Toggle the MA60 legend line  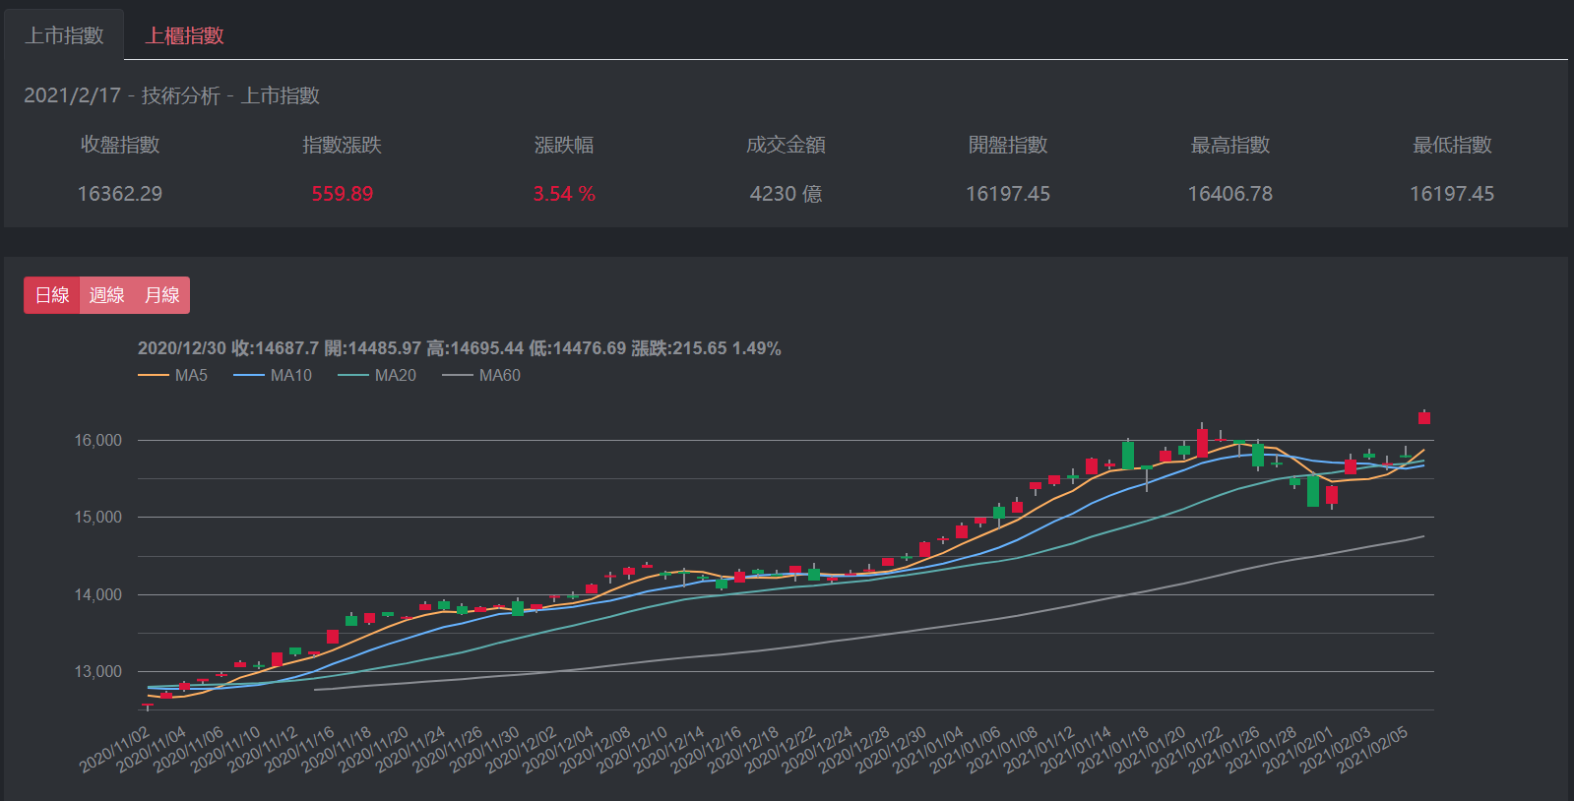pos(481,375)
